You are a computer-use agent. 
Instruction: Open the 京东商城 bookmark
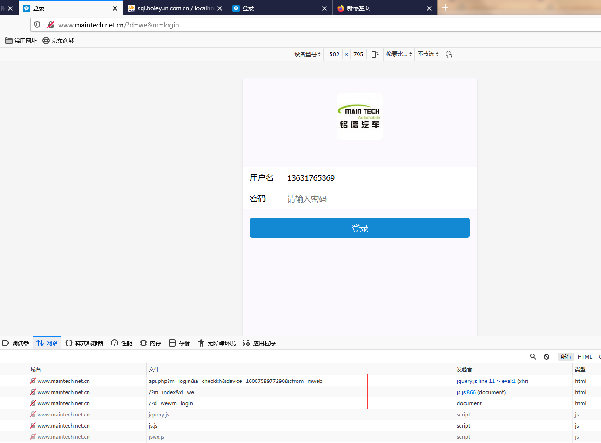coord(58,41)
